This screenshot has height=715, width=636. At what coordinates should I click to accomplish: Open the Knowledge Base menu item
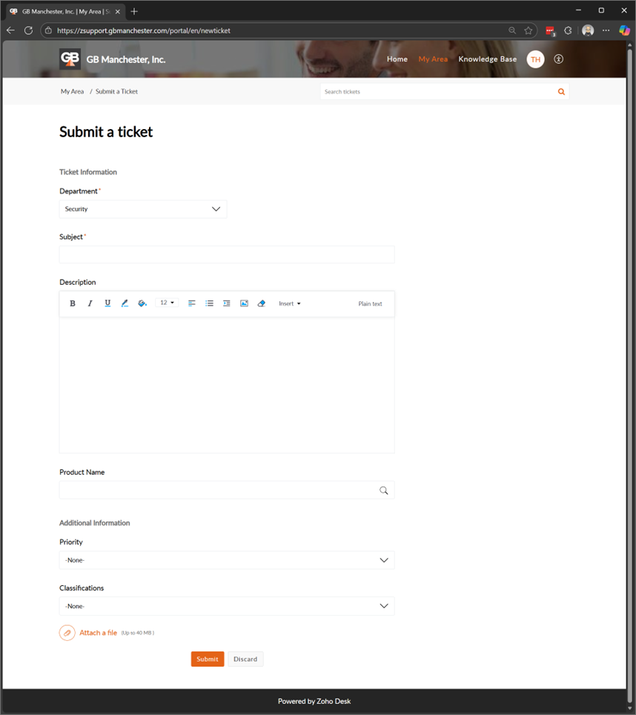[x=487, y=59]
